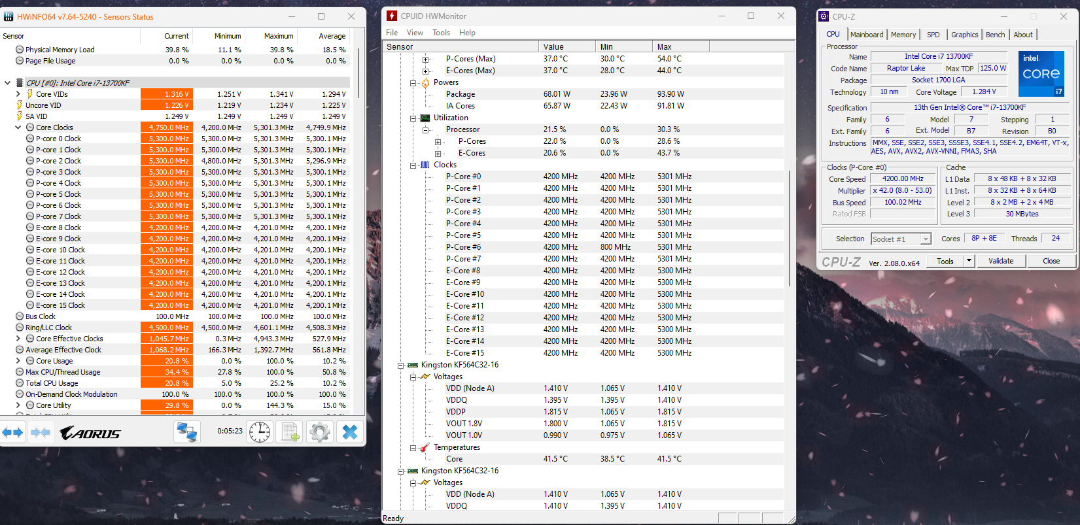Screen dimensions: 1080x525
Task: Click the HWiNFO sensors list scrollbar
Action: click(358, 73)
